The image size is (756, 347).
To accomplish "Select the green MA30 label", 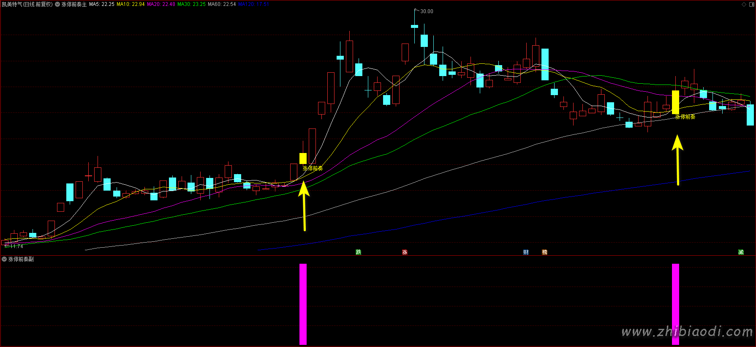I will [191, 4].
